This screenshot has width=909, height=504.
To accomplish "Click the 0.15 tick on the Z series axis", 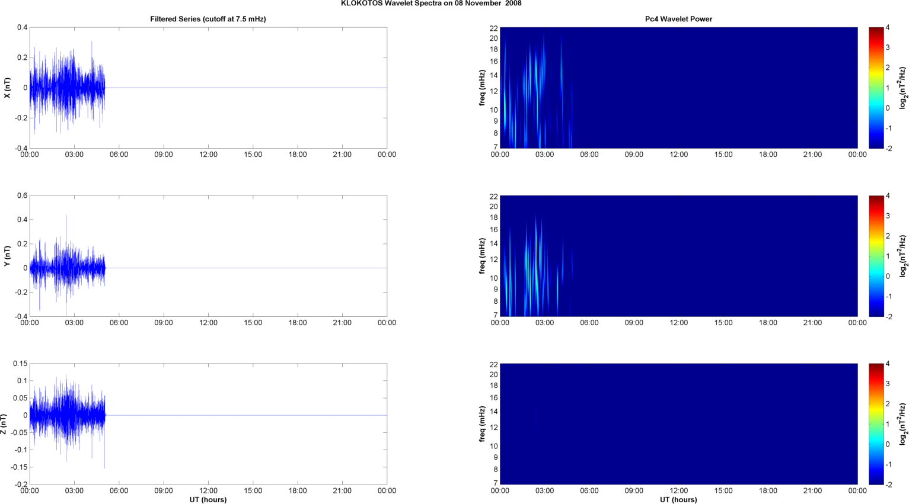I will [x=20, y=364].
